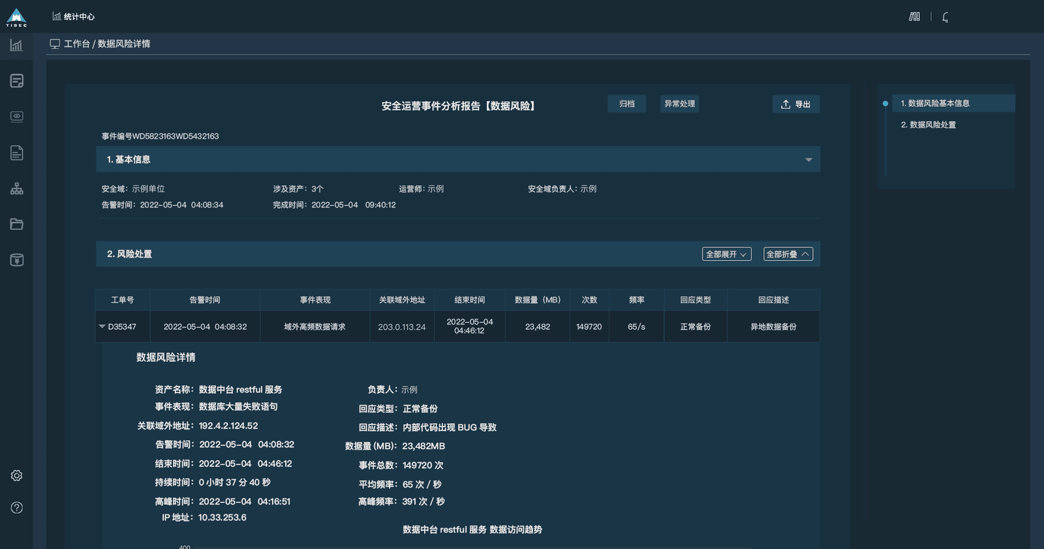Open the help question mark icon

17,508
